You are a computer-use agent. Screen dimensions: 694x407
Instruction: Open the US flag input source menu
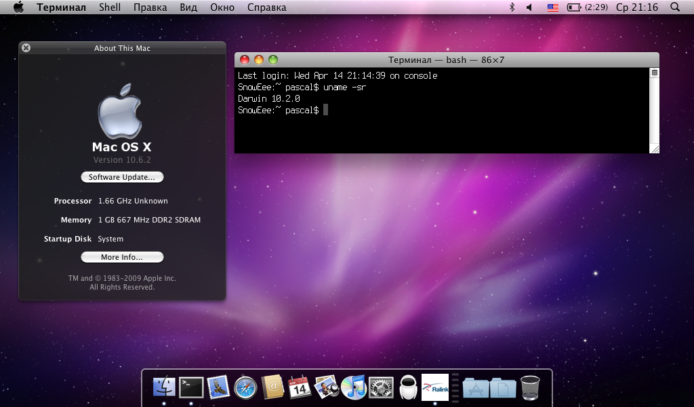click(553, 7)
